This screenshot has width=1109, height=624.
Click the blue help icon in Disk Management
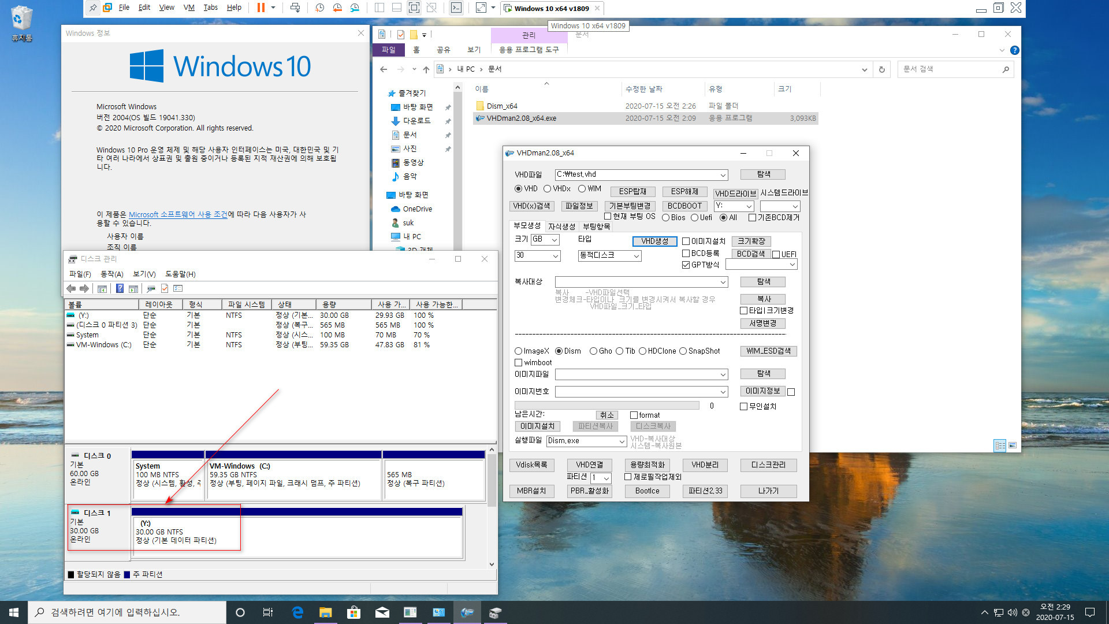(x=120, y=288)
